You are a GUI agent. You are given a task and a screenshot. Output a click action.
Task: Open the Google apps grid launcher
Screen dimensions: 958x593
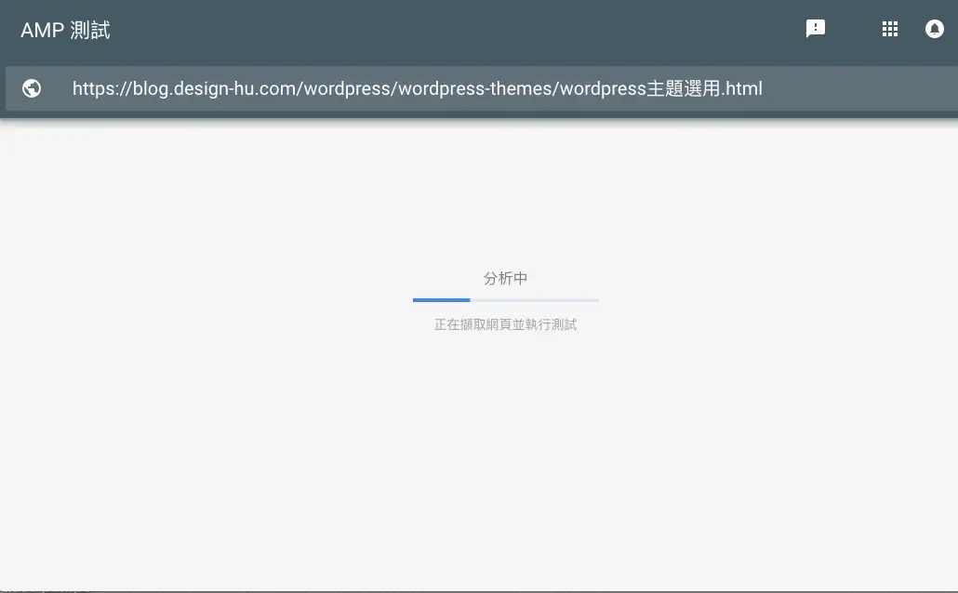pyautogui.click(x=890, y=29)
